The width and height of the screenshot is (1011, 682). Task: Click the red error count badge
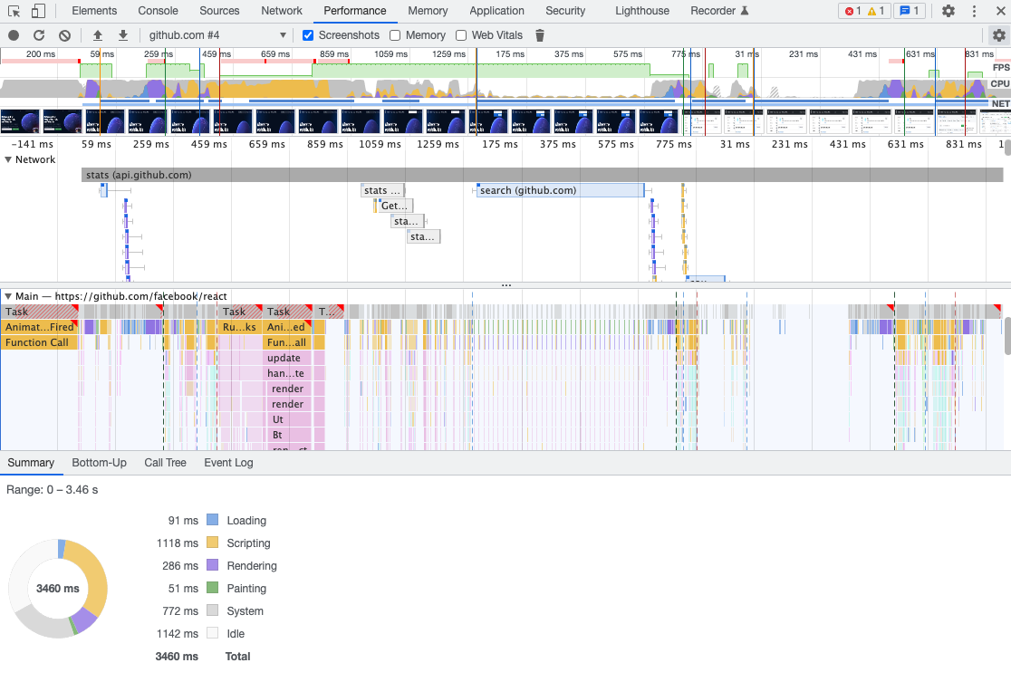[852, 11]
